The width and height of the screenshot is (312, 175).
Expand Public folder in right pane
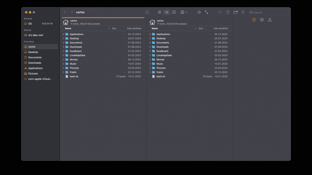click(150, 72)
